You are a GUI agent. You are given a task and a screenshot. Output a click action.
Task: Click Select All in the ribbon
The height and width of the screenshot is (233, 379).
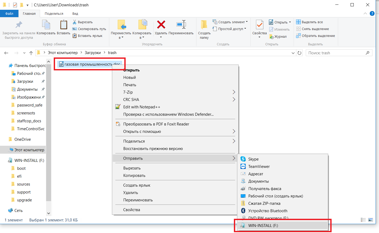tap(312, 22)
